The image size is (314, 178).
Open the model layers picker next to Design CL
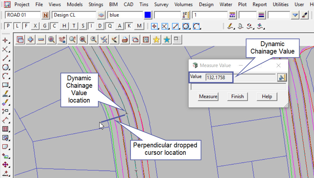point(102,15)
